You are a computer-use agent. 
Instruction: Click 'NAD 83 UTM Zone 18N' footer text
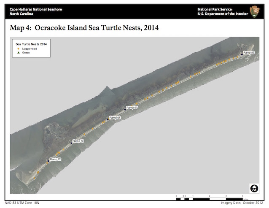tap(22, 203)
